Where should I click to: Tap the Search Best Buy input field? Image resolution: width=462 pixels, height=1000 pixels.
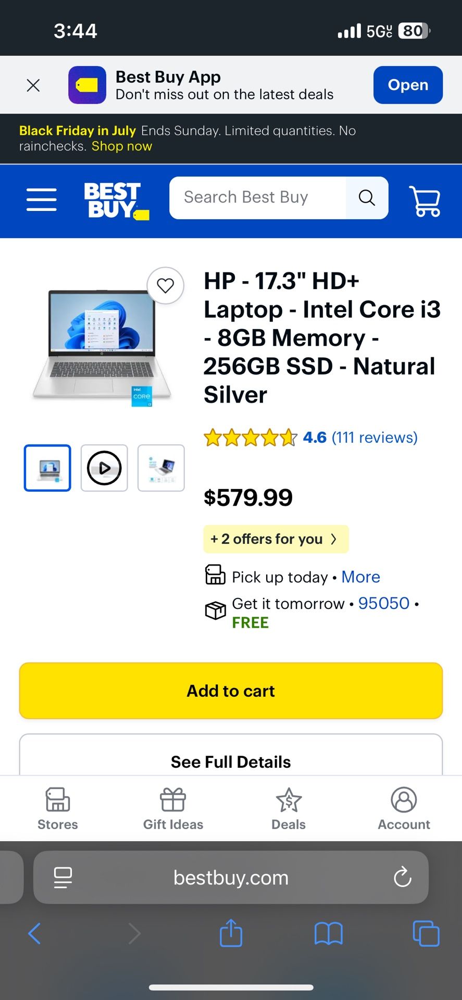(255, 197)
